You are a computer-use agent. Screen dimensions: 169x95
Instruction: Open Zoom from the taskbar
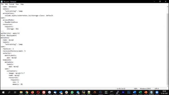click(157, 92)
